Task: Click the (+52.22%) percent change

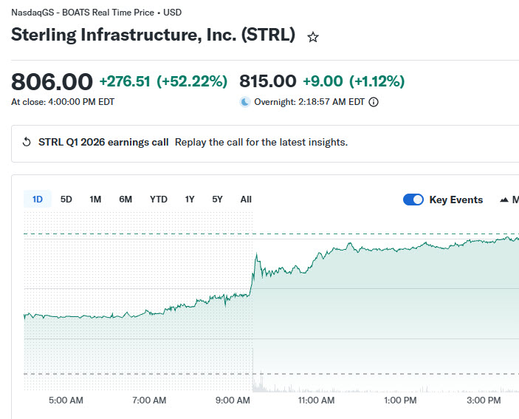Action: [x=192, y=81]
